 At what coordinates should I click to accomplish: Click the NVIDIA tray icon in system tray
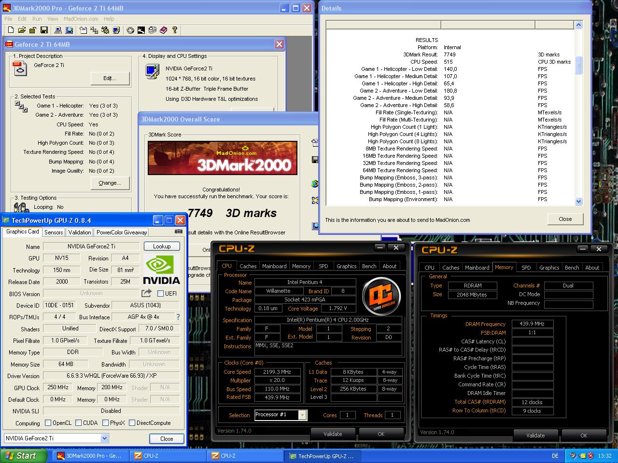tap(582, 456)
